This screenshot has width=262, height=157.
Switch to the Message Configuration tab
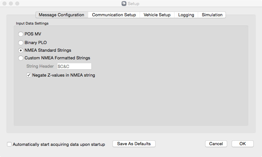61,15
